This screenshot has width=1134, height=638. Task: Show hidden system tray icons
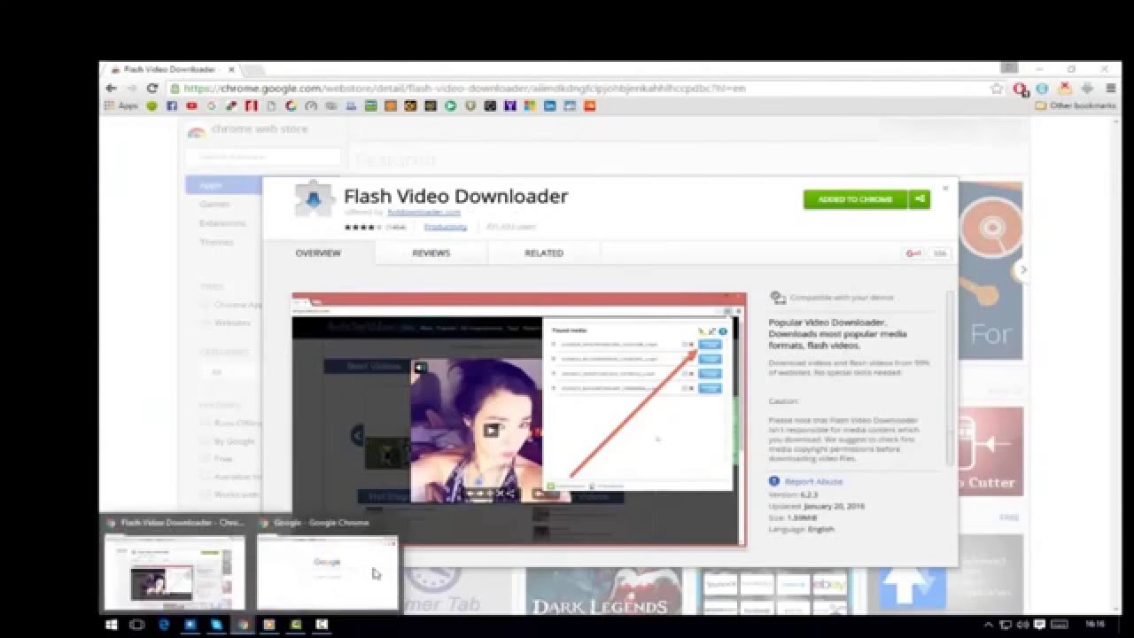(x=989, y=625)
